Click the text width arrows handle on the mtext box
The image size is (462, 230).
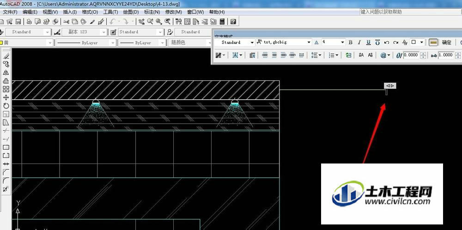click(390, 86)
